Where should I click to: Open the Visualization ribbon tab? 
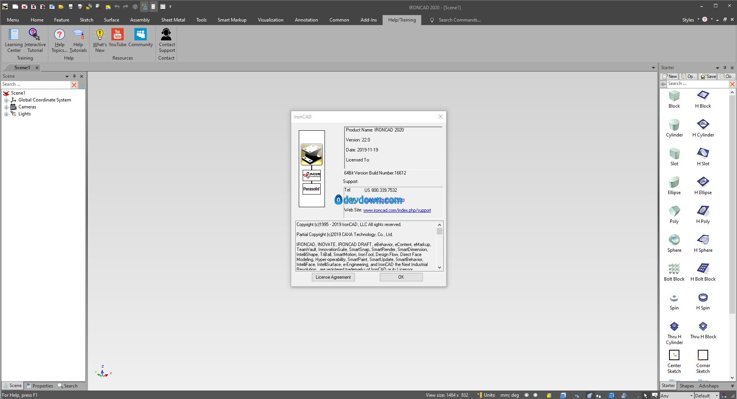[270, 20]
